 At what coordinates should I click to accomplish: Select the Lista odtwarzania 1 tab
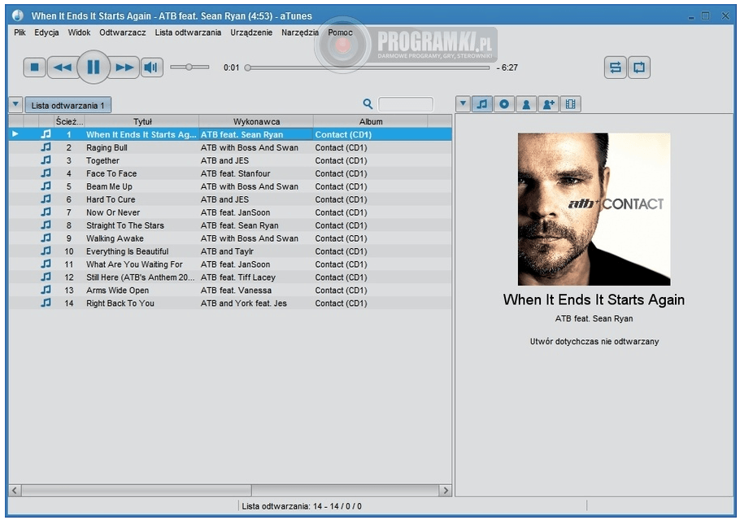pos(68,105)
